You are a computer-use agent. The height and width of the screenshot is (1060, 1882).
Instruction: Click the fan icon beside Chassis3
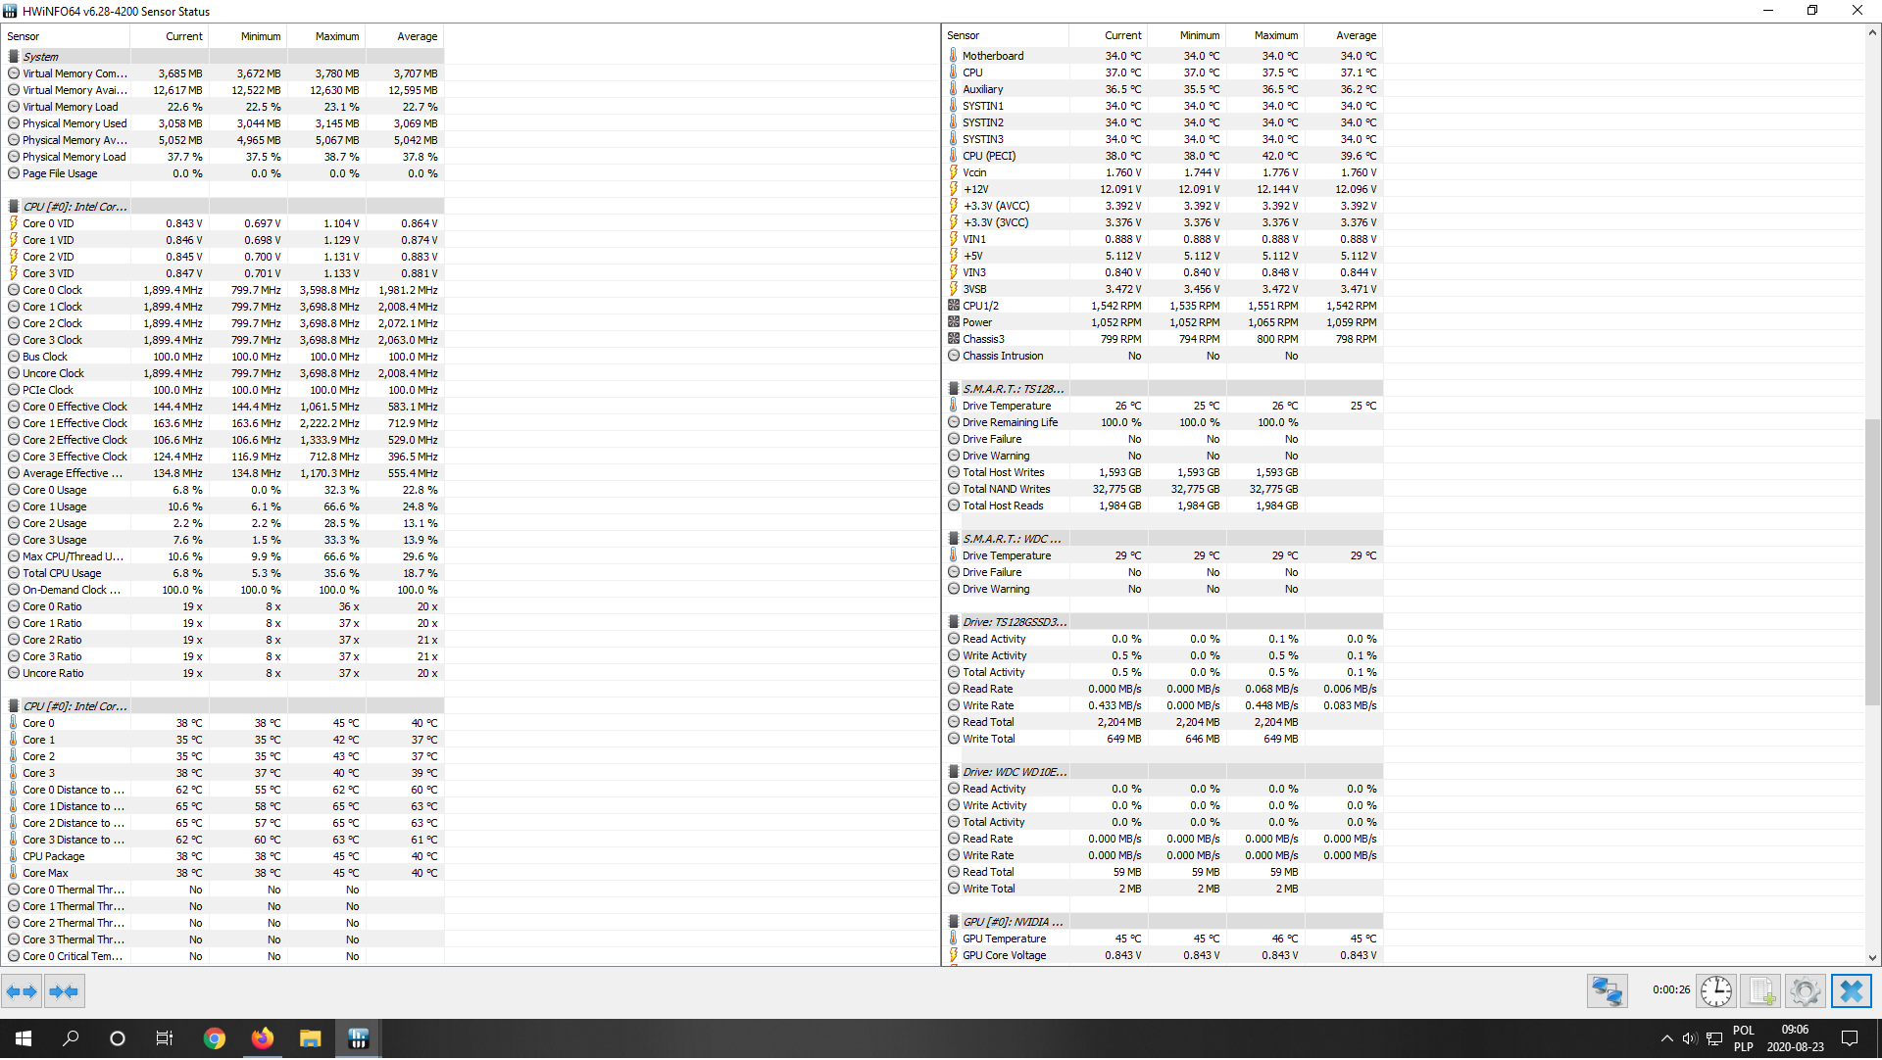point(953,339)
